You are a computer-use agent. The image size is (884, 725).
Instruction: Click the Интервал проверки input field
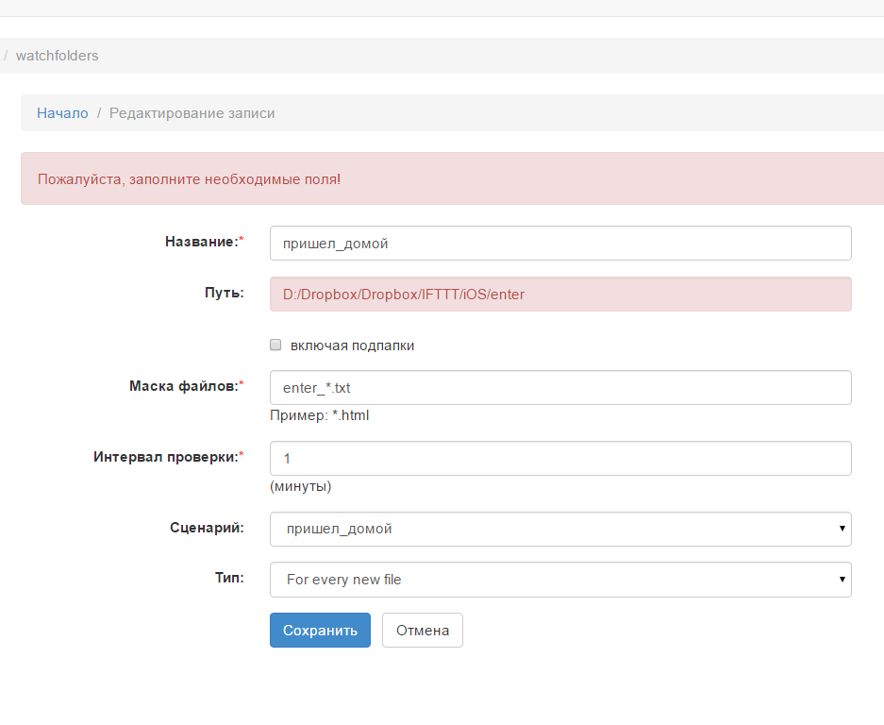[560, 458]
